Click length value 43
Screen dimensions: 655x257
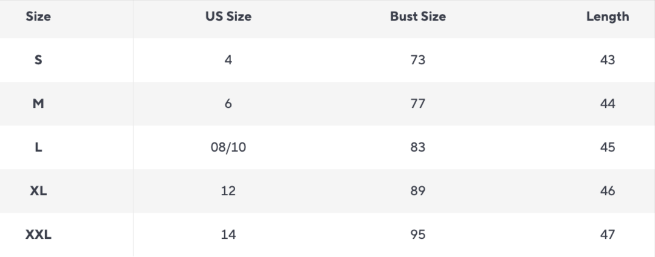607,61
